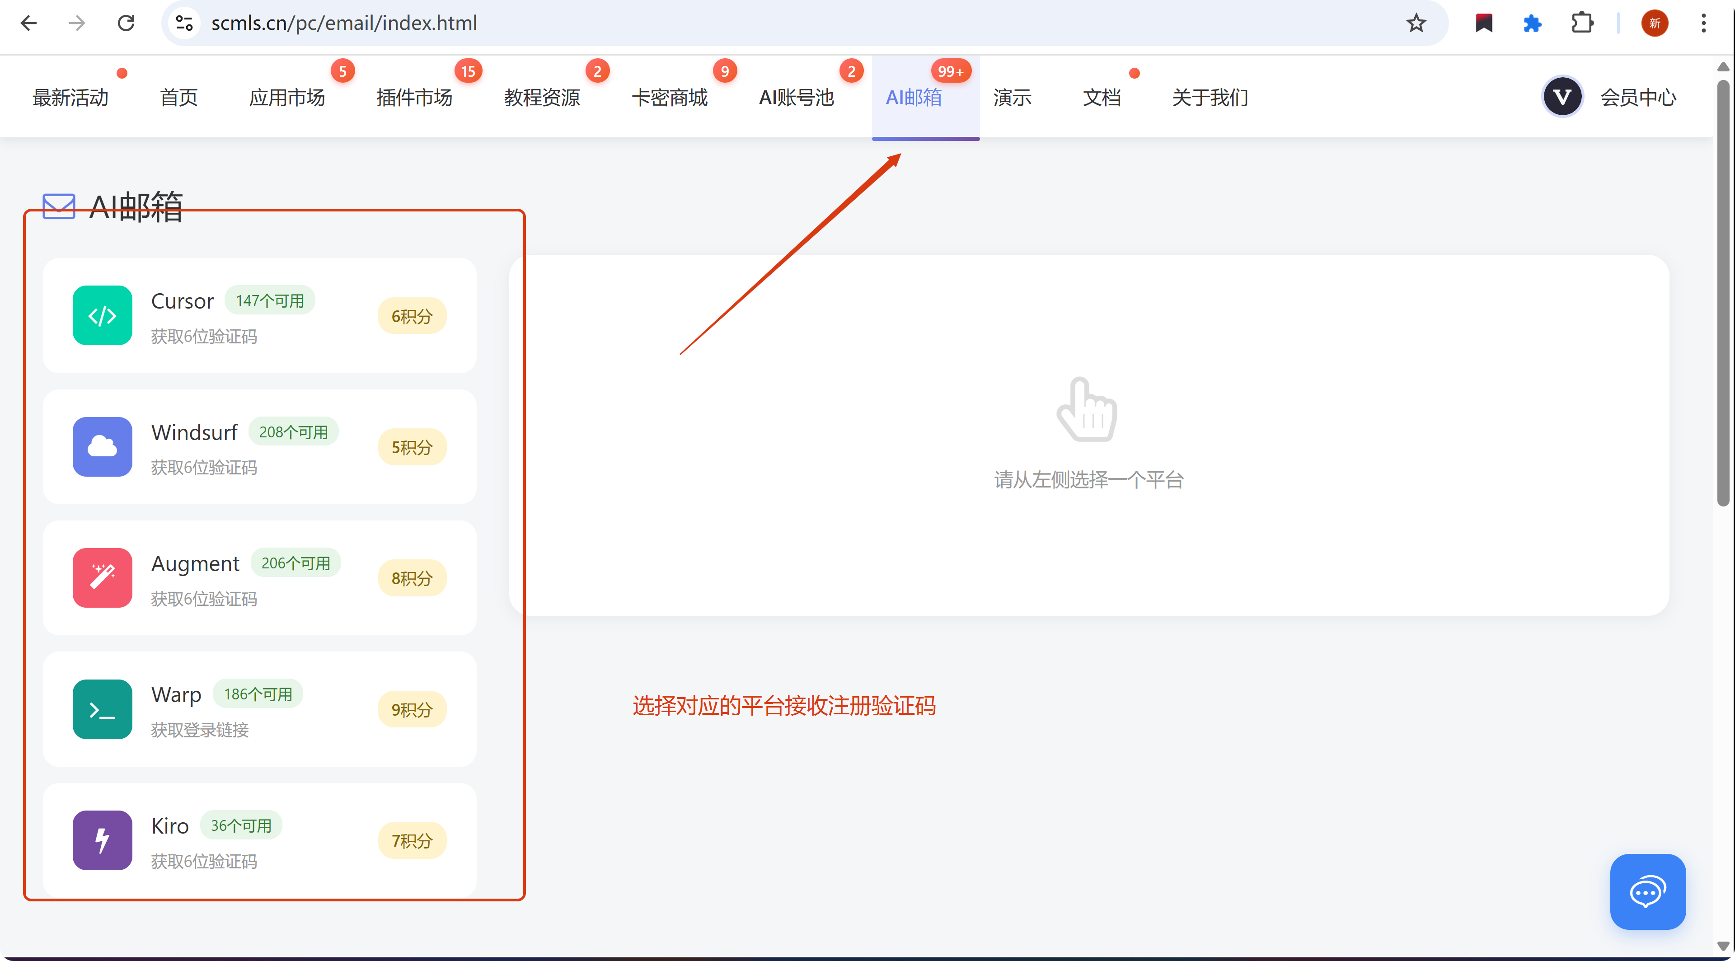The width and height of the screenshot is (1735, 961).
Task: Bookmark this page with star icon
Action: 1416,23
